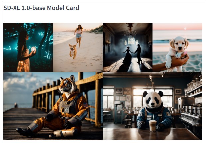Click the glowing orb in woman's hand
The height and width of the screenshot is (144, 206).
[34, 49]
